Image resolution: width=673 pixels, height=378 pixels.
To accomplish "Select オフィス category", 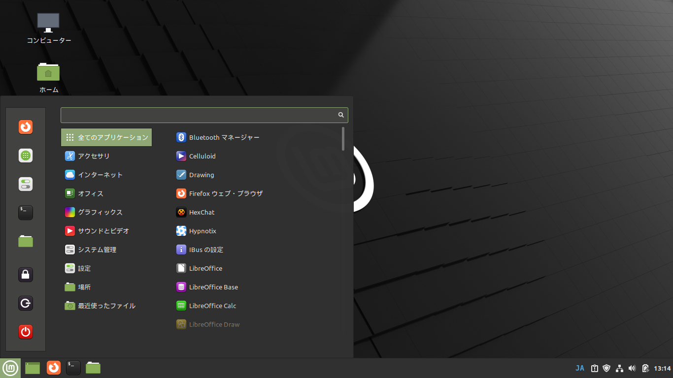I will pyautogui.click(x=106, y=193).
